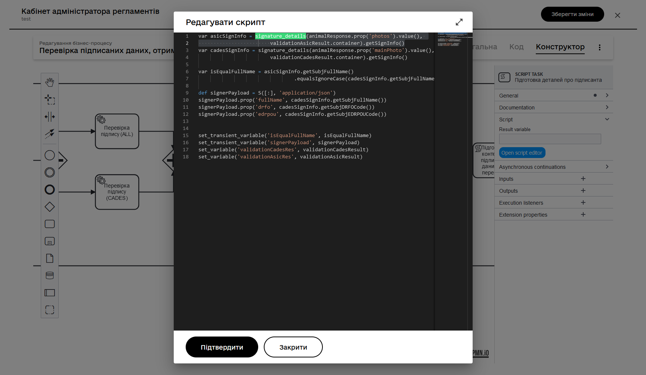The height and width of the screenshot is (375, 646).
Task: Expand the General section
Action: coord(554,96)
